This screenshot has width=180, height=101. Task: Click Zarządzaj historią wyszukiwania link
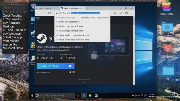(x=95, y=18)
